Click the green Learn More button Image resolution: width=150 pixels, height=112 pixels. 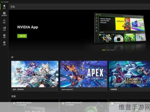pyautogui.click(x=22, y=36)
